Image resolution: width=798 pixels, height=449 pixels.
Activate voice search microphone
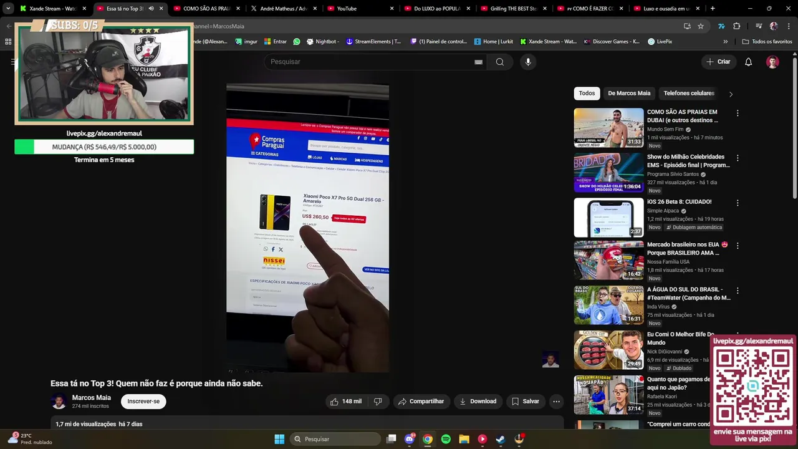point(528,62)
